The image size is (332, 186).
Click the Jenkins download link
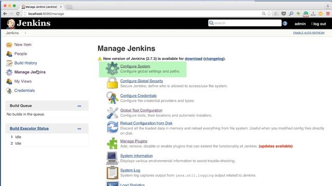(x=193, y=59)
